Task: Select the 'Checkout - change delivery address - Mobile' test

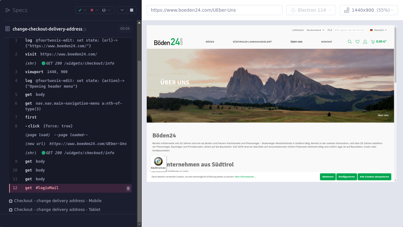Action: click(x=58, y=201)
